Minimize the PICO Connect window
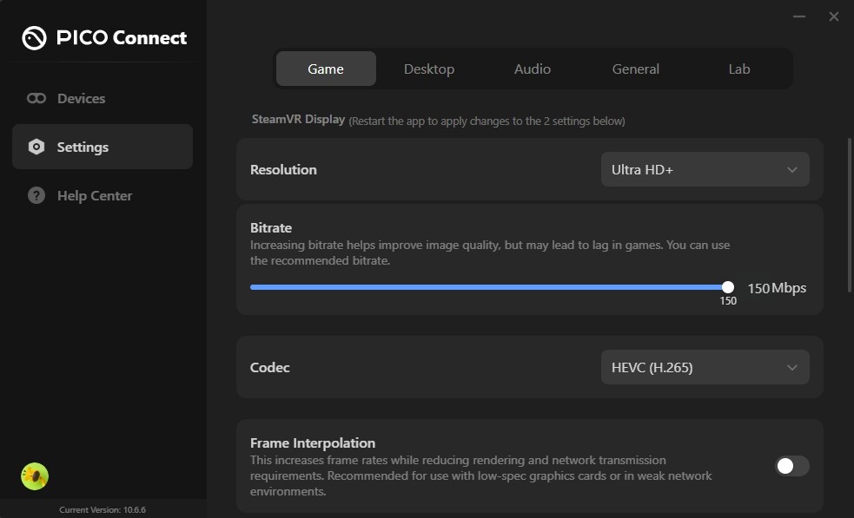Screen dimensions: 854x518 coord(799,16)
